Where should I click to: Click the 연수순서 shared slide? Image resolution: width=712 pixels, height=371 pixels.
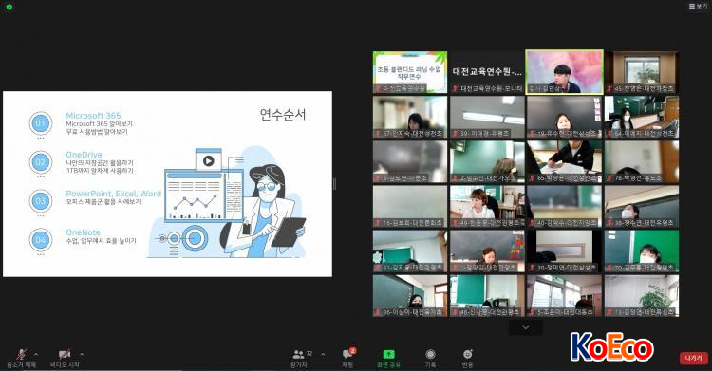coord(167,184)
